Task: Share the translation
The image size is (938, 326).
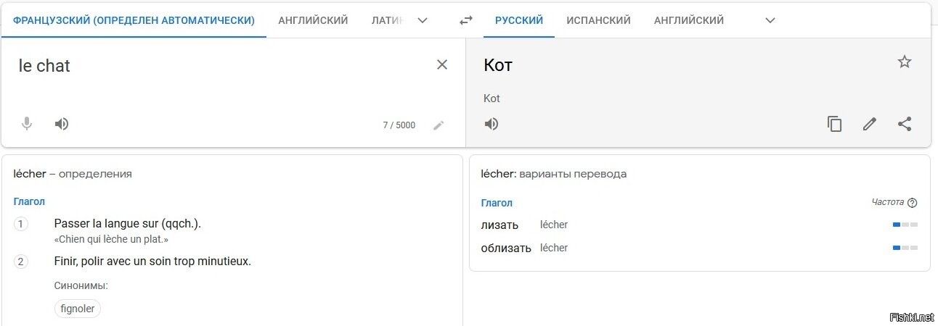Action: click(904, 124)
